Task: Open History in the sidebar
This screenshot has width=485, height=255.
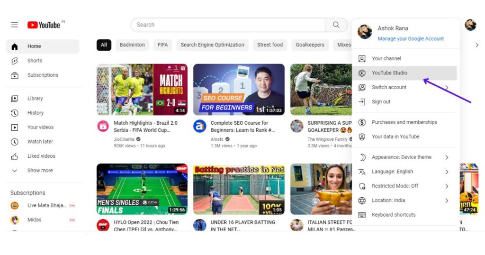Action: pos(42,113)
